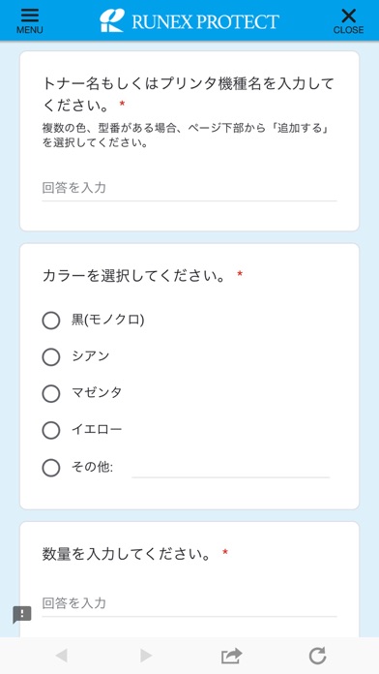Select the 黒(モノクロ) radio option
Screen dimensions: 379x674
(50, 321)
